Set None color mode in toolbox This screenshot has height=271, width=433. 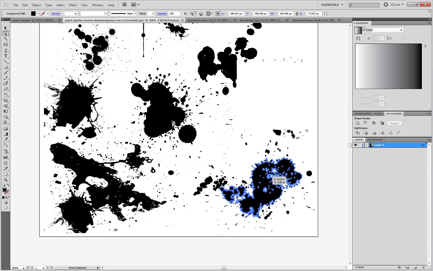tap(8, 197)
